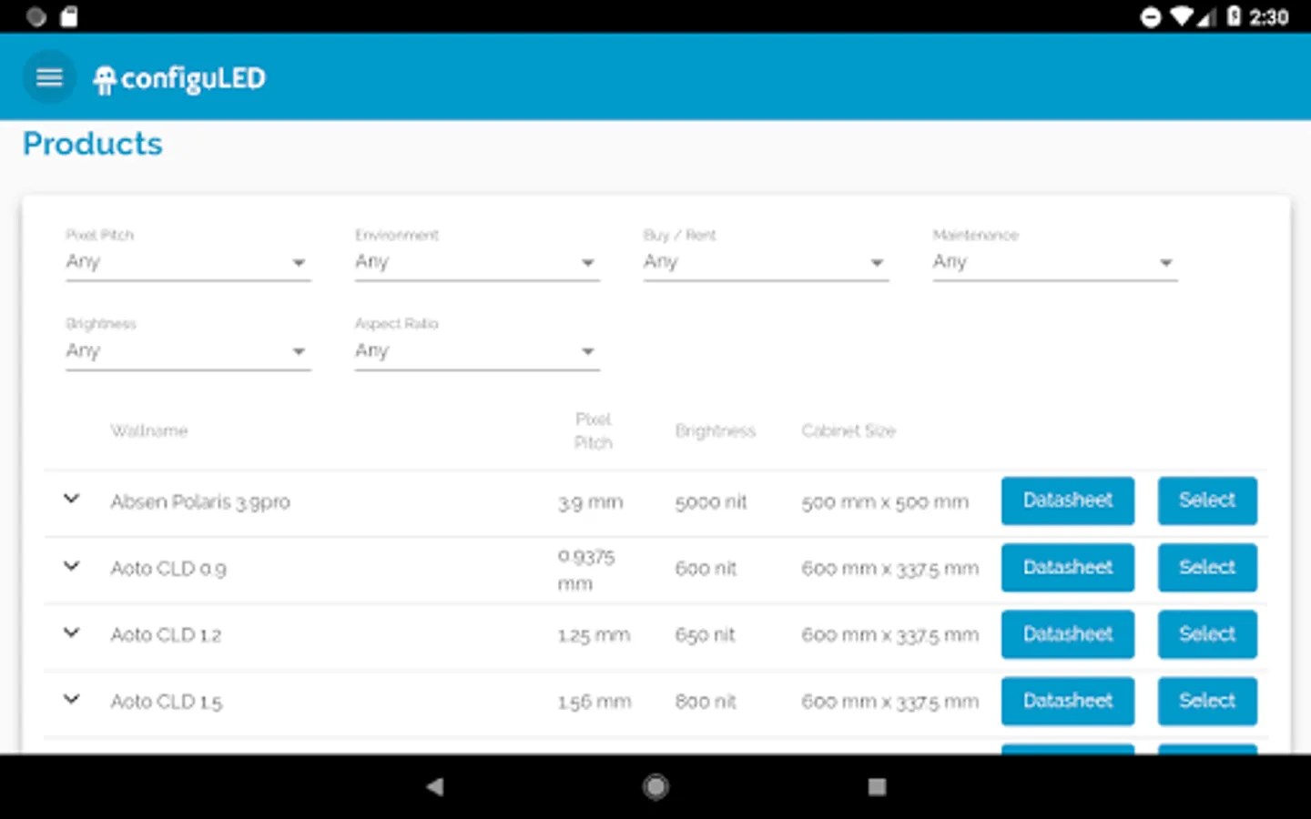Open the Pixel Pitch filter dropdown
Viewport: 1311px width, 819px height.
[188, 262]
